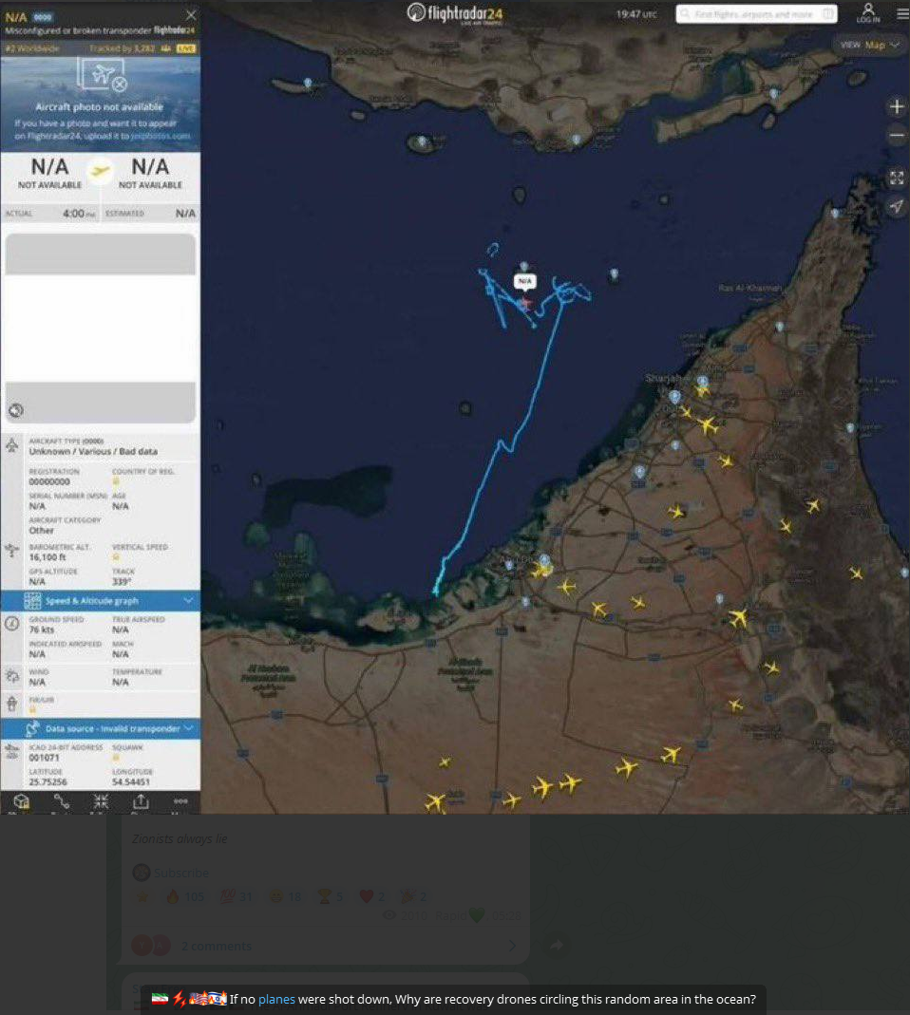Click the Subscribe link in Telegram post
Image resolution: width=910 pixels, height=1015 pixels.
180,873
